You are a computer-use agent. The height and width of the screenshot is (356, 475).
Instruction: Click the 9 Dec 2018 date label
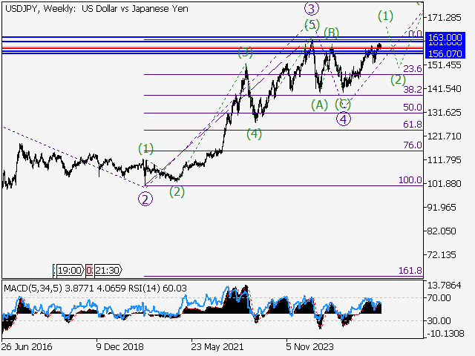120,346
